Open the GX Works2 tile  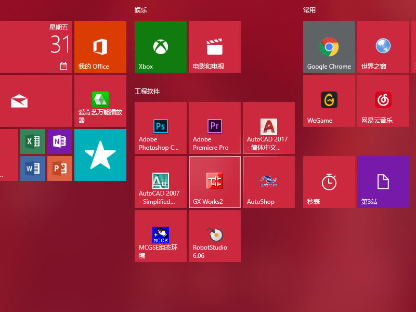pyautogui.click(x=214, y=182)
